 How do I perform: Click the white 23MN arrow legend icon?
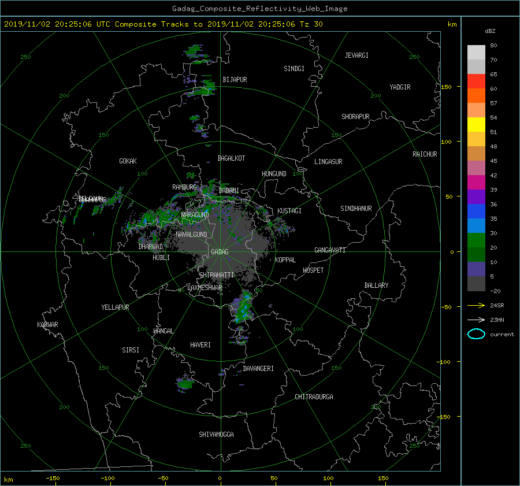tap(476, 320)
